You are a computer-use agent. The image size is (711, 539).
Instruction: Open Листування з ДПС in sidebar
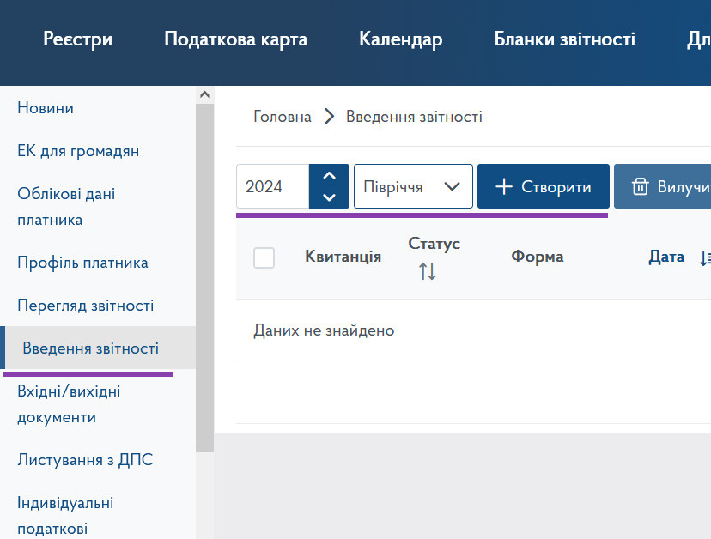coord(85,460)
